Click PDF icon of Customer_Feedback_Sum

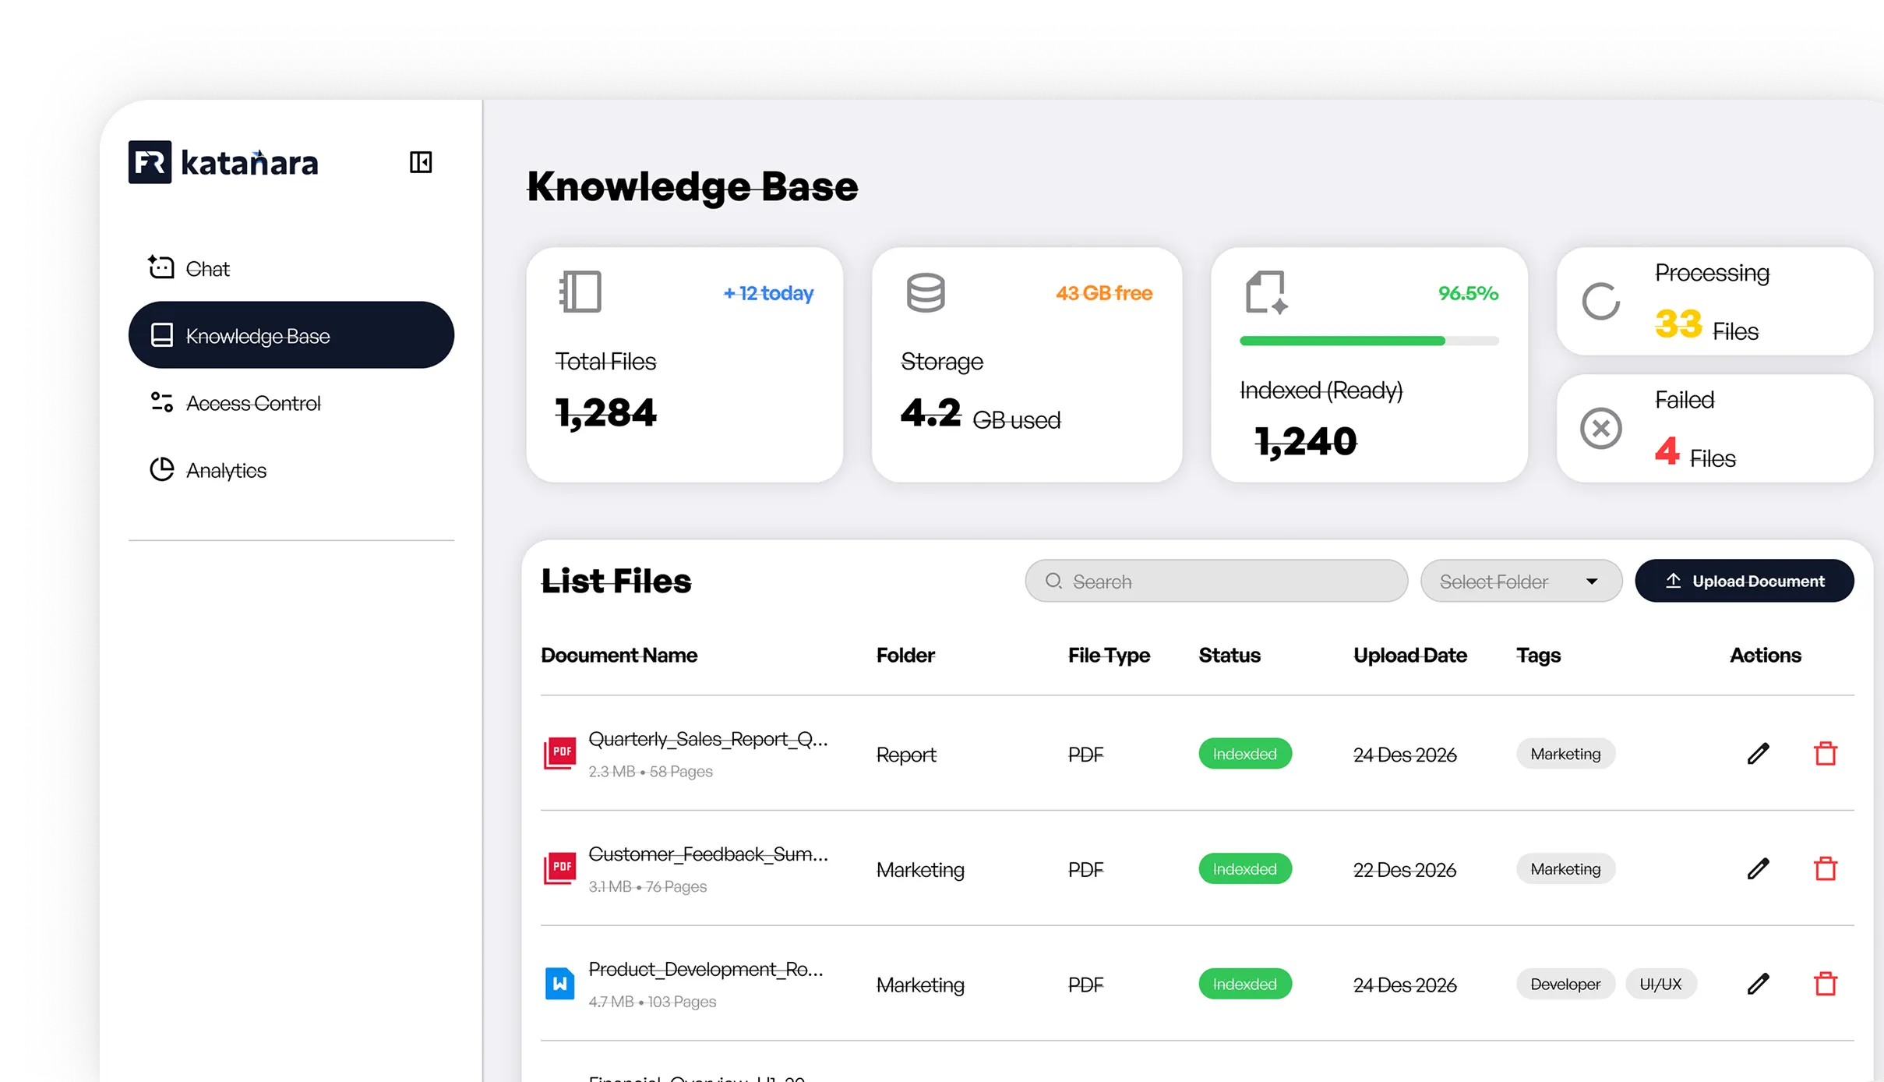560,868
